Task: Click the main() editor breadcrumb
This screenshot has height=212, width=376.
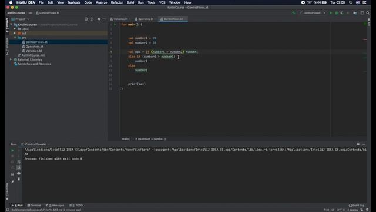Action: [126, 139]
